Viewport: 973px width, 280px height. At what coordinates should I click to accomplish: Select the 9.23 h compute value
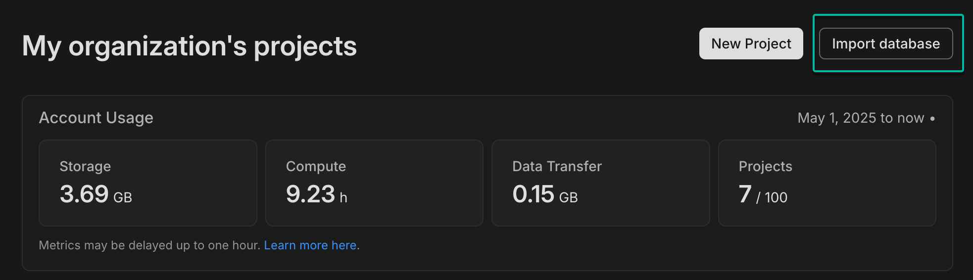[x=311, y=194]
